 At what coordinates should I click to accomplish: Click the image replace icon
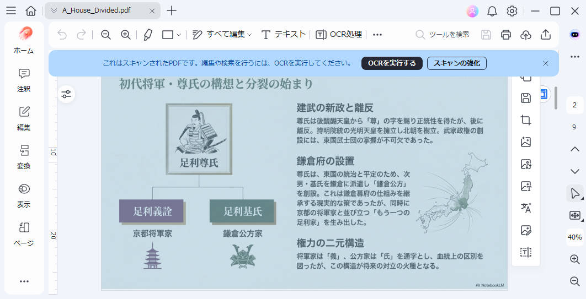point(526,164)
